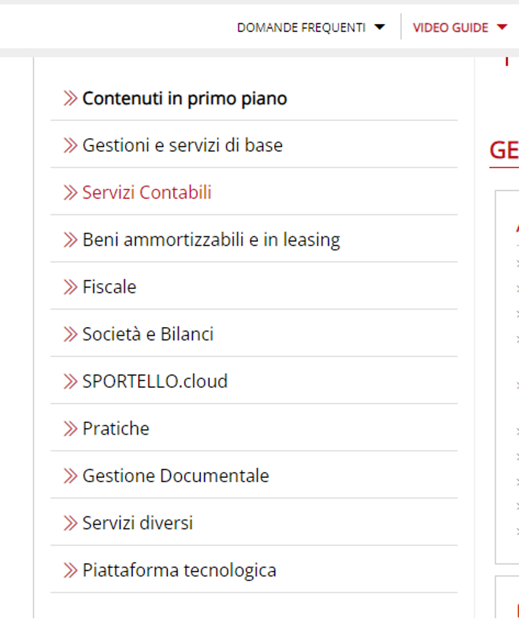
Task: Click the double-arrow icon beside Pratiche
Action: 70,428
